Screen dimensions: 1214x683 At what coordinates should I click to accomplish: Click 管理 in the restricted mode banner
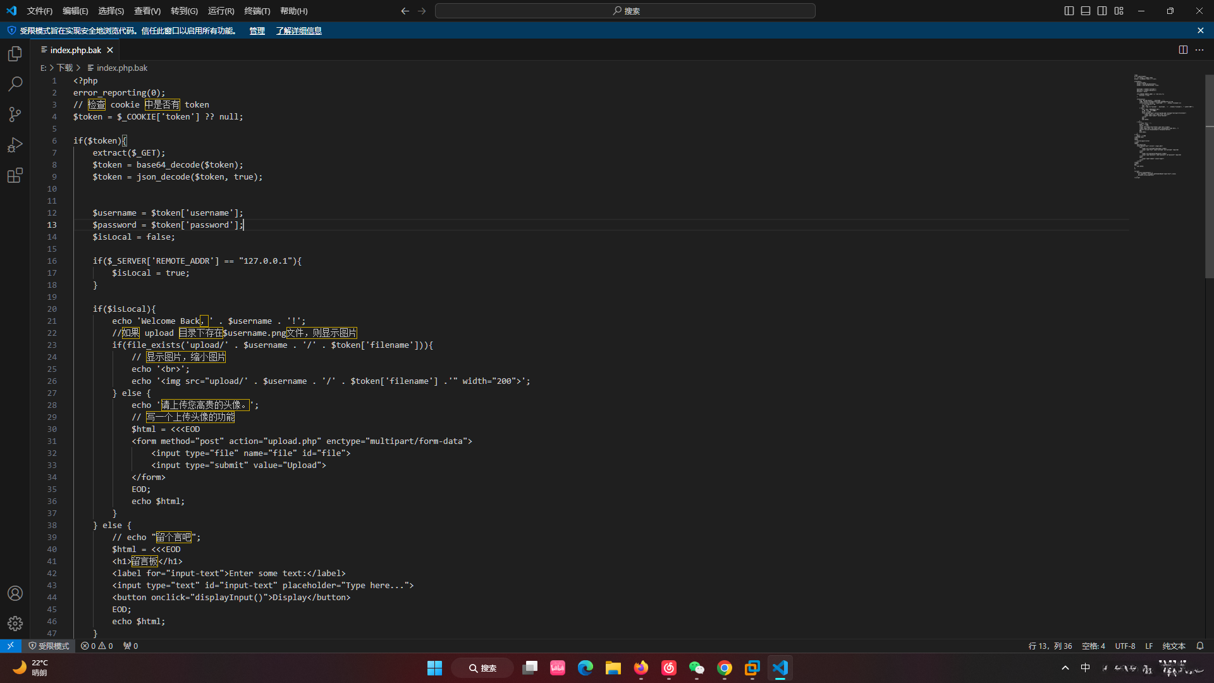coord(257,30)
